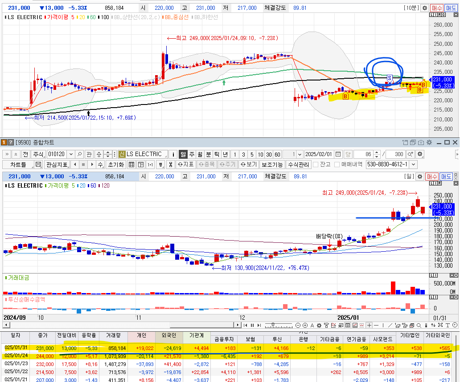
Task: Select the diagonal trend line tool
Action: point(390,325)
